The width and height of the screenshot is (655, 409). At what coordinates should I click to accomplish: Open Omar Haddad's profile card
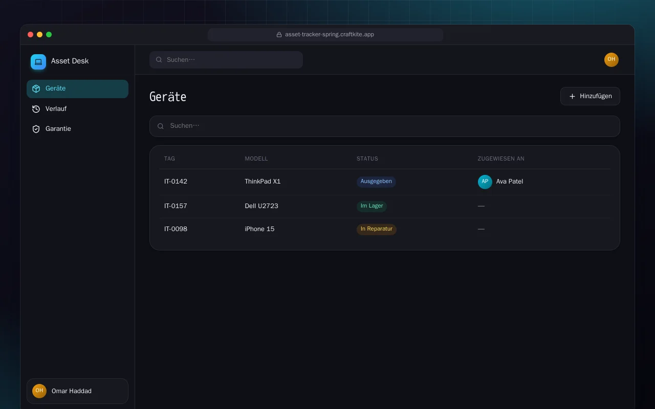pyautogui.click(x=77, y=391)
